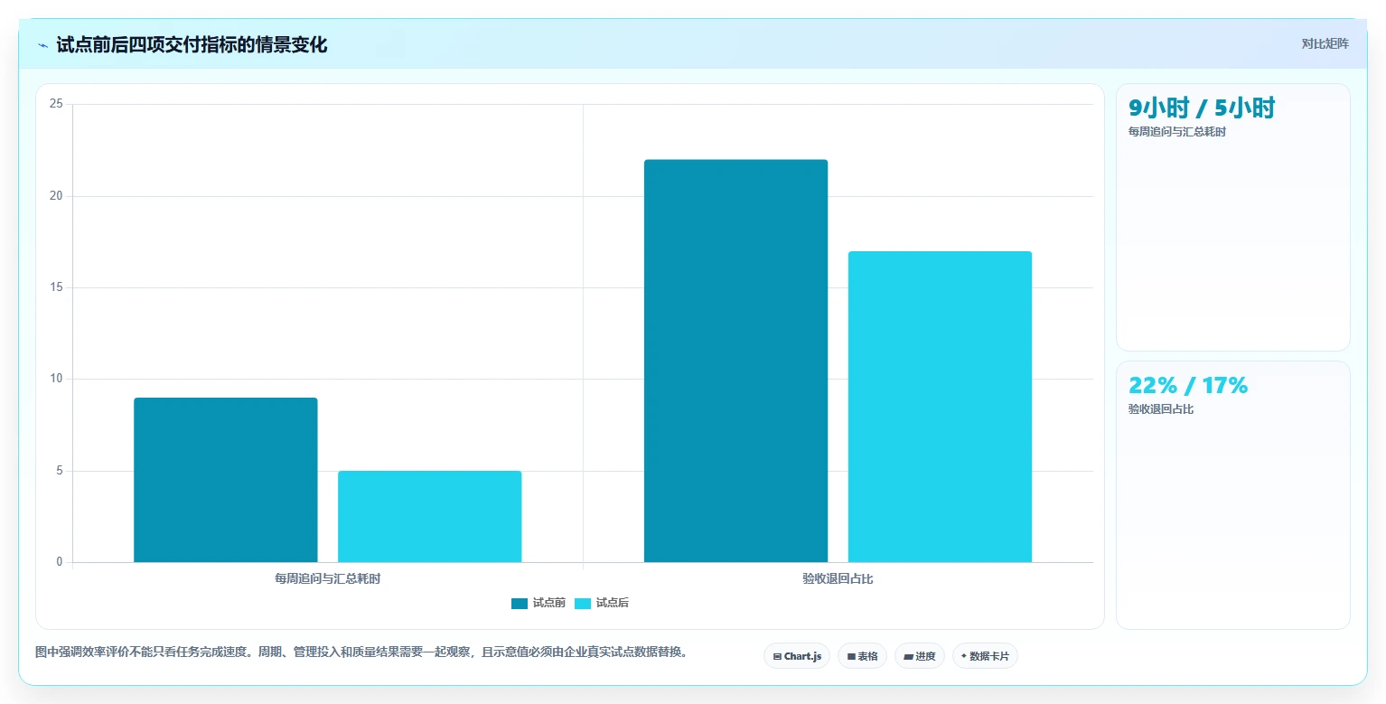Toggle the 试点后 legend item
This screenshot has width=1386, height=704.
click(x=602, y=603)
